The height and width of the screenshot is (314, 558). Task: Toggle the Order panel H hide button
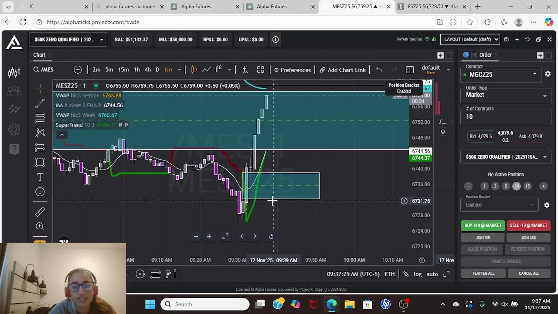pyautogui.click(x=474, y=55)
